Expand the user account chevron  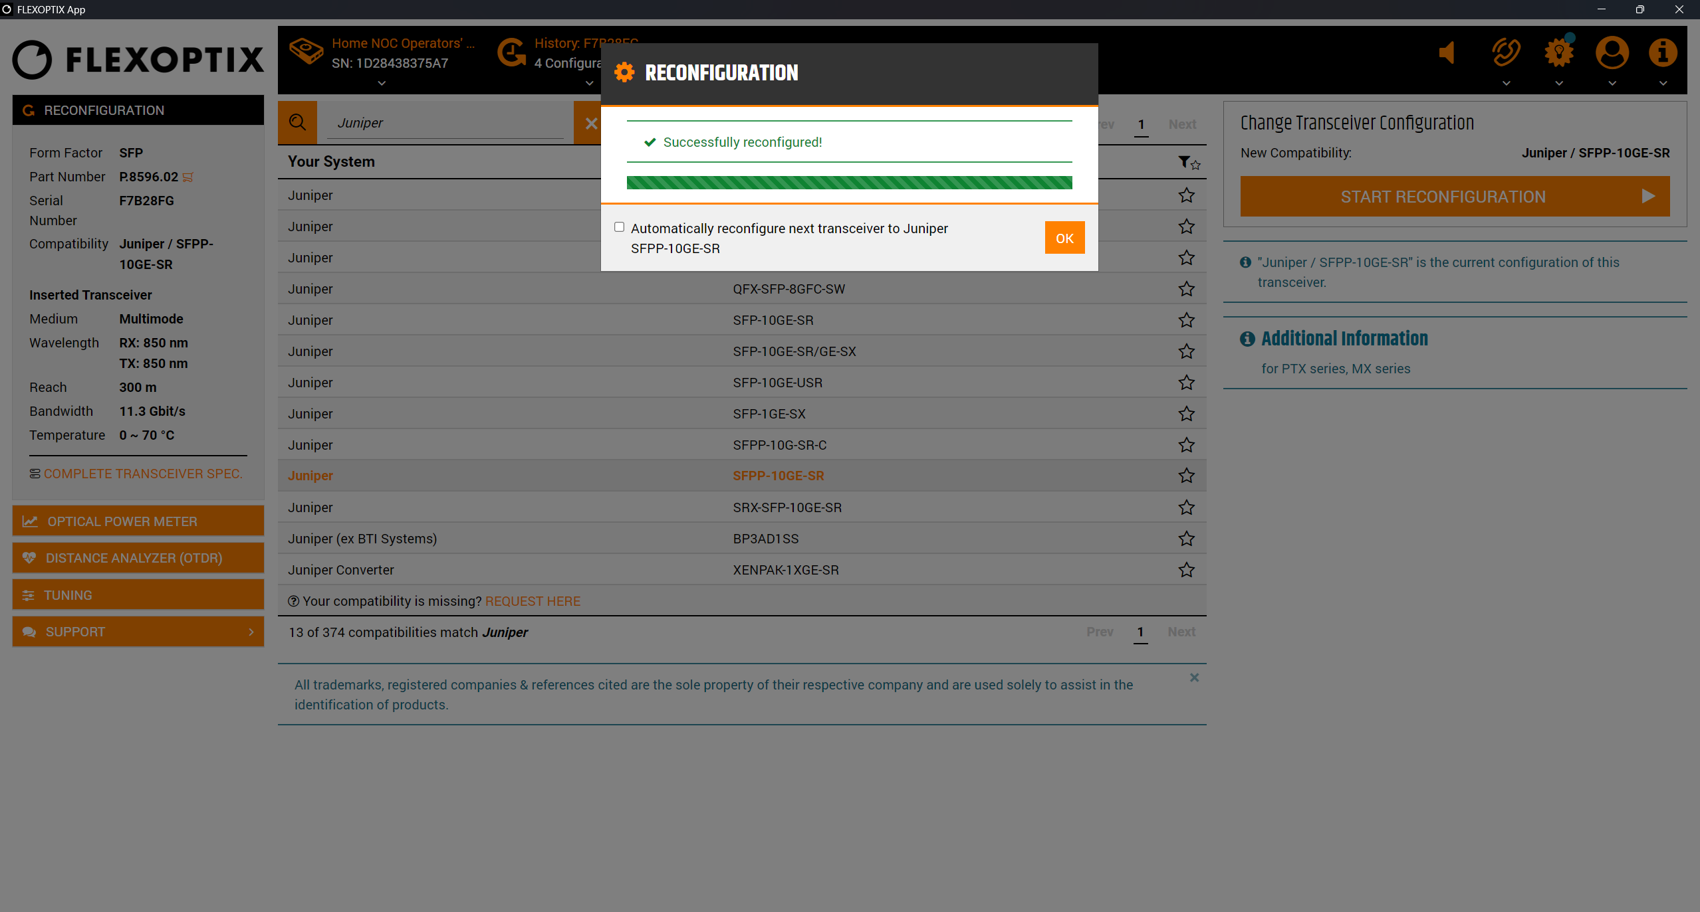[1612, 84]
